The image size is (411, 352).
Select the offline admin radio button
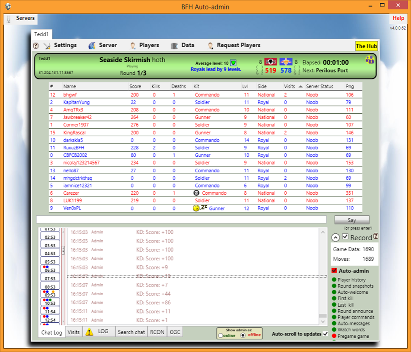243,335
